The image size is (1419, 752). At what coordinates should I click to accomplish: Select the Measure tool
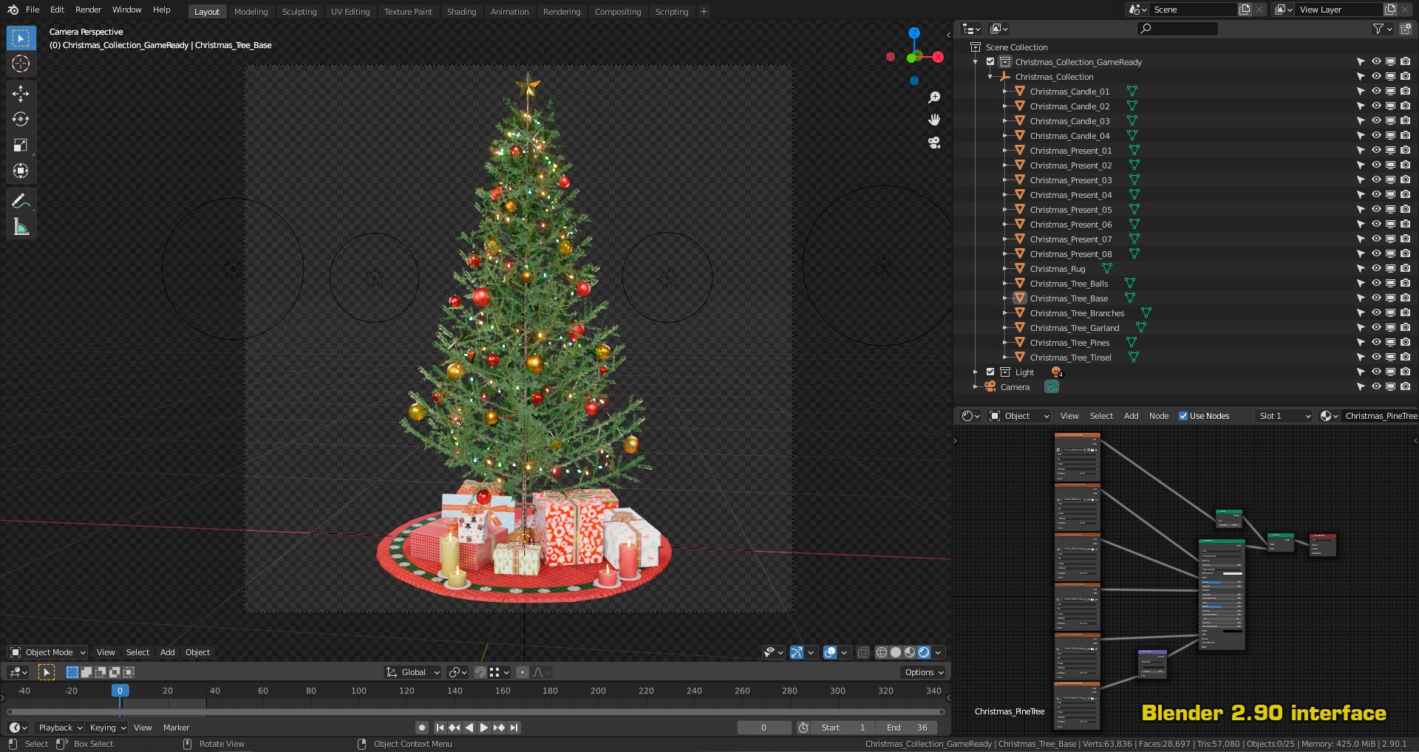click(x=21, y=227)
